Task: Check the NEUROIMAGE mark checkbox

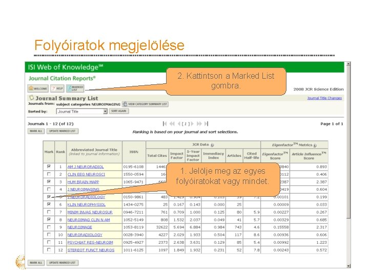Action: (49, 227)
